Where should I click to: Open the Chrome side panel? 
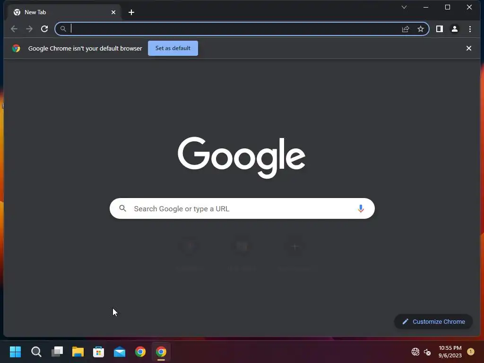(439, 29)
